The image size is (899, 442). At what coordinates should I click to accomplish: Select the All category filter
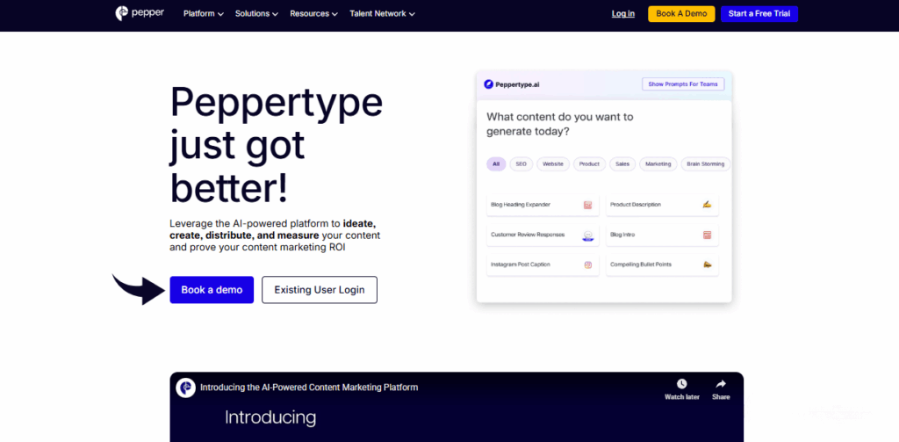[x=496, y=164]
